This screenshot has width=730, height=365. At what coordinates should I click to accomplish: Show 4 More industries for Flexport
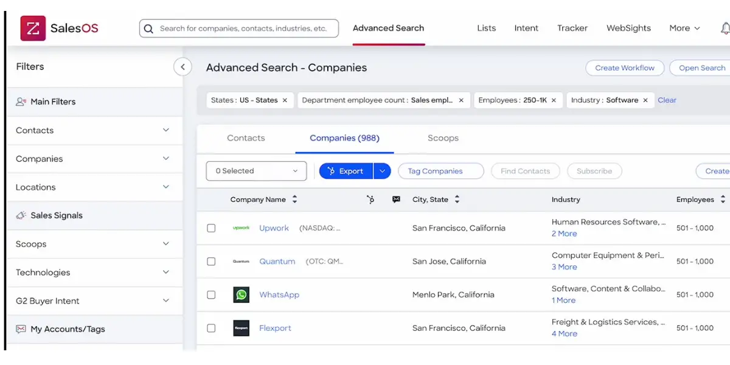coord(565,334)
